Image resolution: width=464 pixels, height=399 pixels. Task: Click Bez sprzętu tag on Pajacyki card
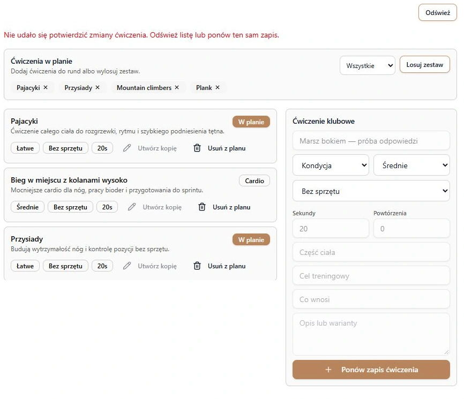coord(65,148)
